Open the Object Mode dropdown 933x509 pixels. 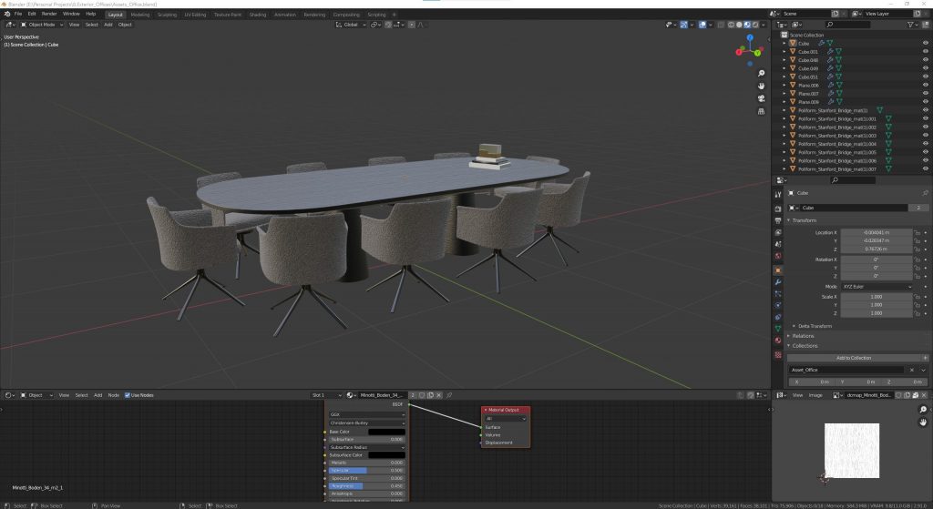pos(41,25)
